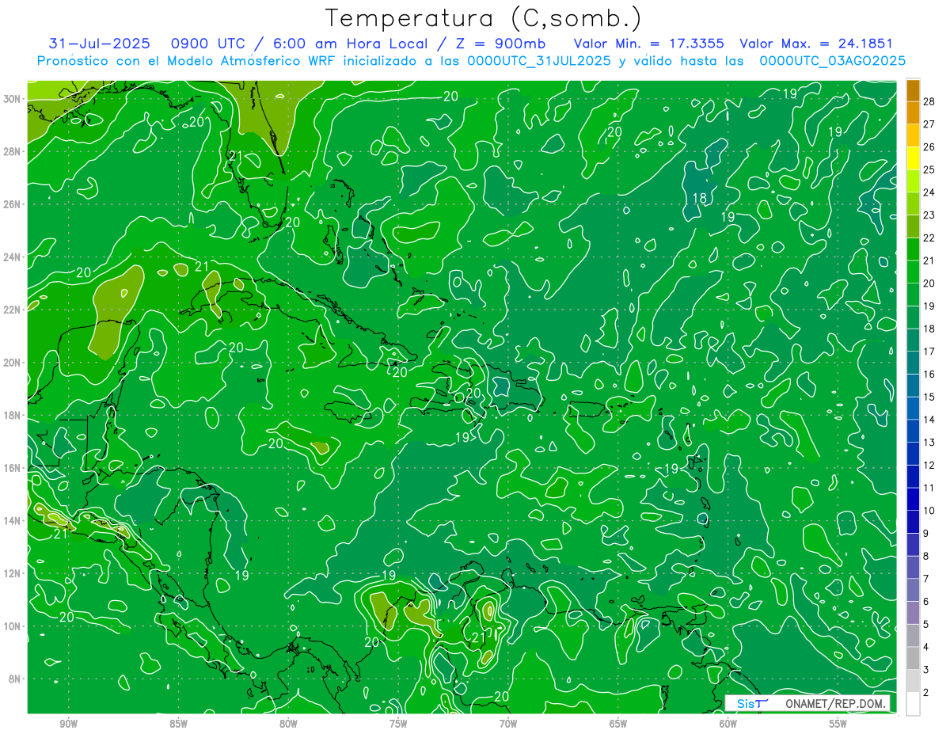
Task: Click the '22N' latitude axis label
Action: click(x=12, y=309)
